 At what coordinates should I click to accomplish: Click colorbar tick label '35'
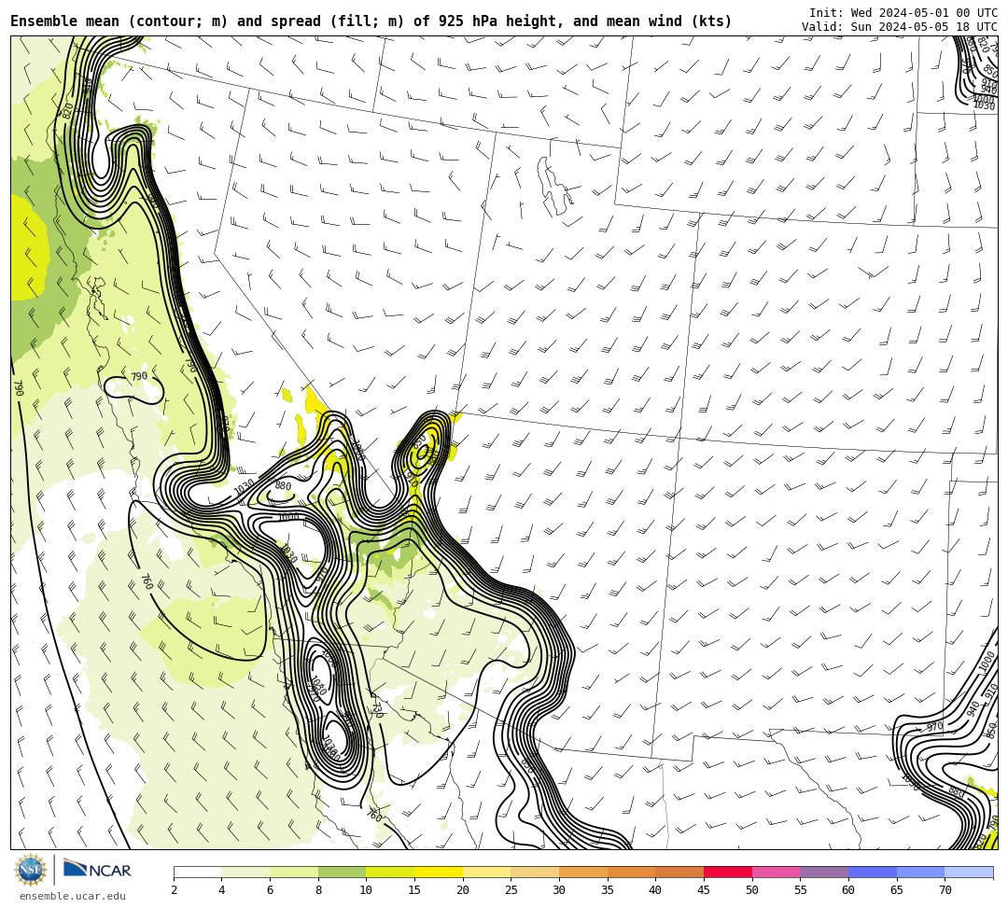[x=608, y=890]
